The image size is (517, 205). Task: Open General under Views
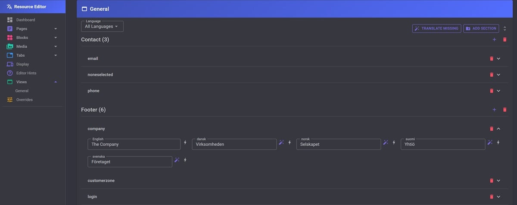tap(22, 91)
